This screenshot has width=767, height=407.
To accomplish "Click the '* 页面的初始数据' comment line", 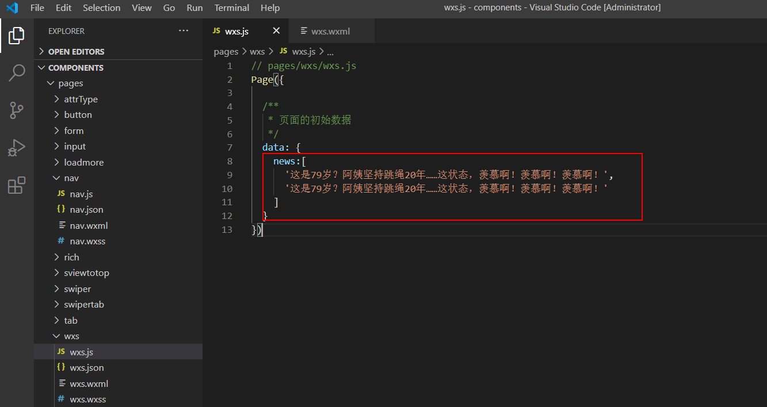I will (309, 120).
